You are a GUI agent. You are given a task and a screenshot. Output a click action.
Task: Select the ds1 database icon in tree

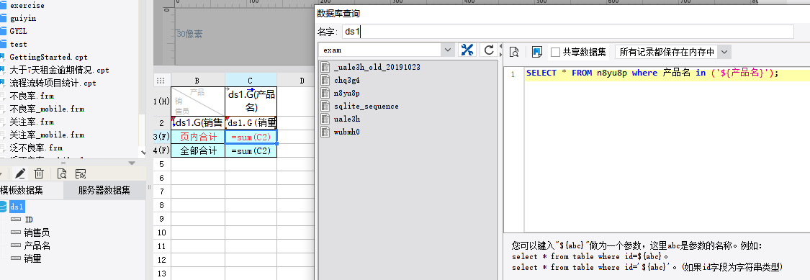[x=3, y=207]
